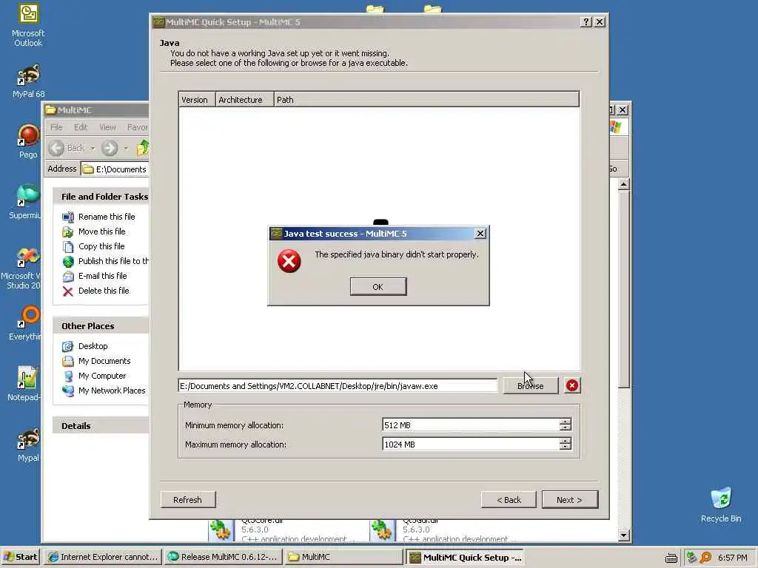Choose Publish this file to the Web

(113, 261)
